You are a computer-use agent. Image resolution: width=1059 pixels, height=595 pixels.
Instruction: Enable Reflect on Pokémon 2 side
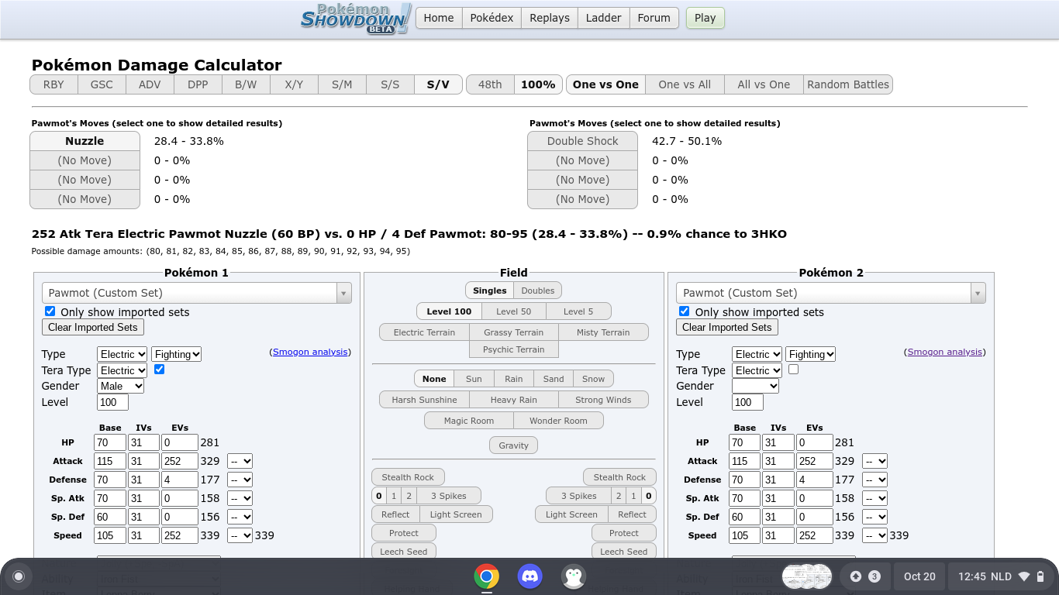pyautogui.click(x=633, y=514)
